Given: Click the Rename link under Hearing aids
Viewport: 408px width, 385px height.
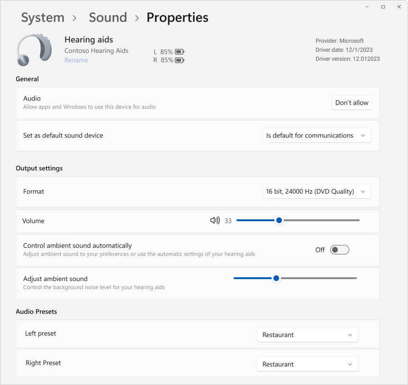Looking at the screenshot, I should 76,60.
